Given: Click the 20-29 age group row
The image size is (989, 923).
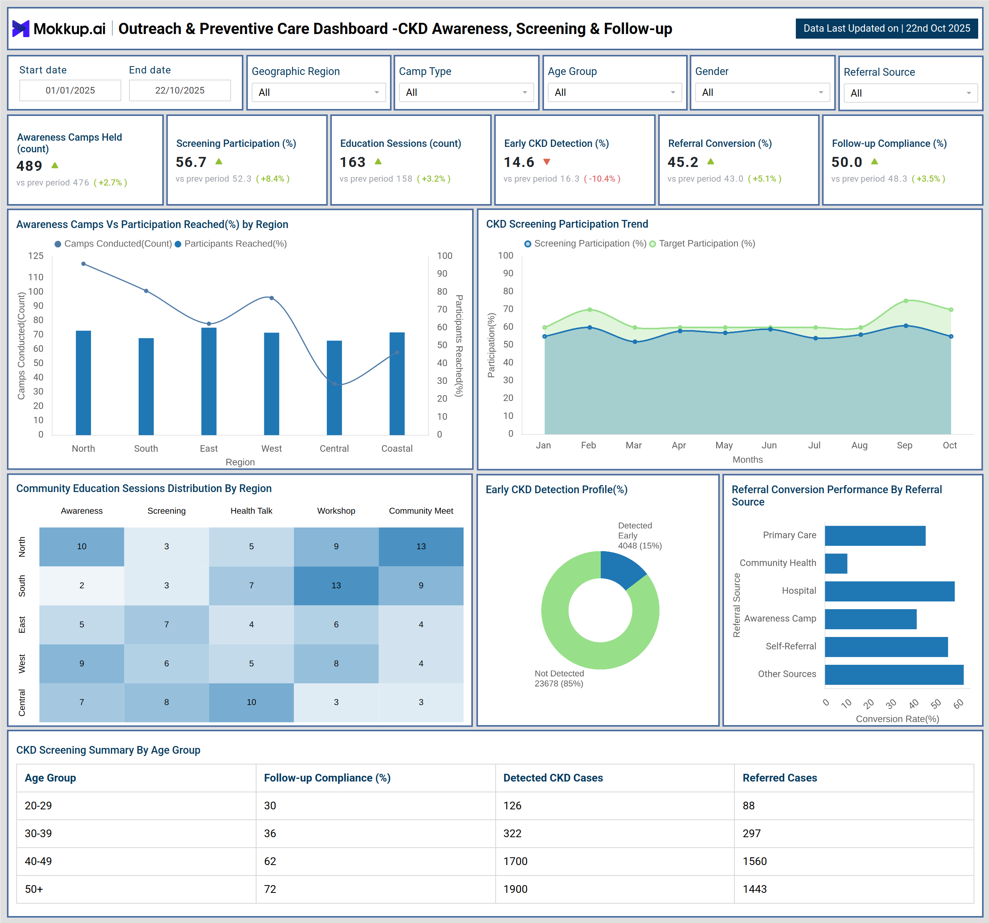Looking at the screenshot, I should pyautogui.click(x=495, y=806).
